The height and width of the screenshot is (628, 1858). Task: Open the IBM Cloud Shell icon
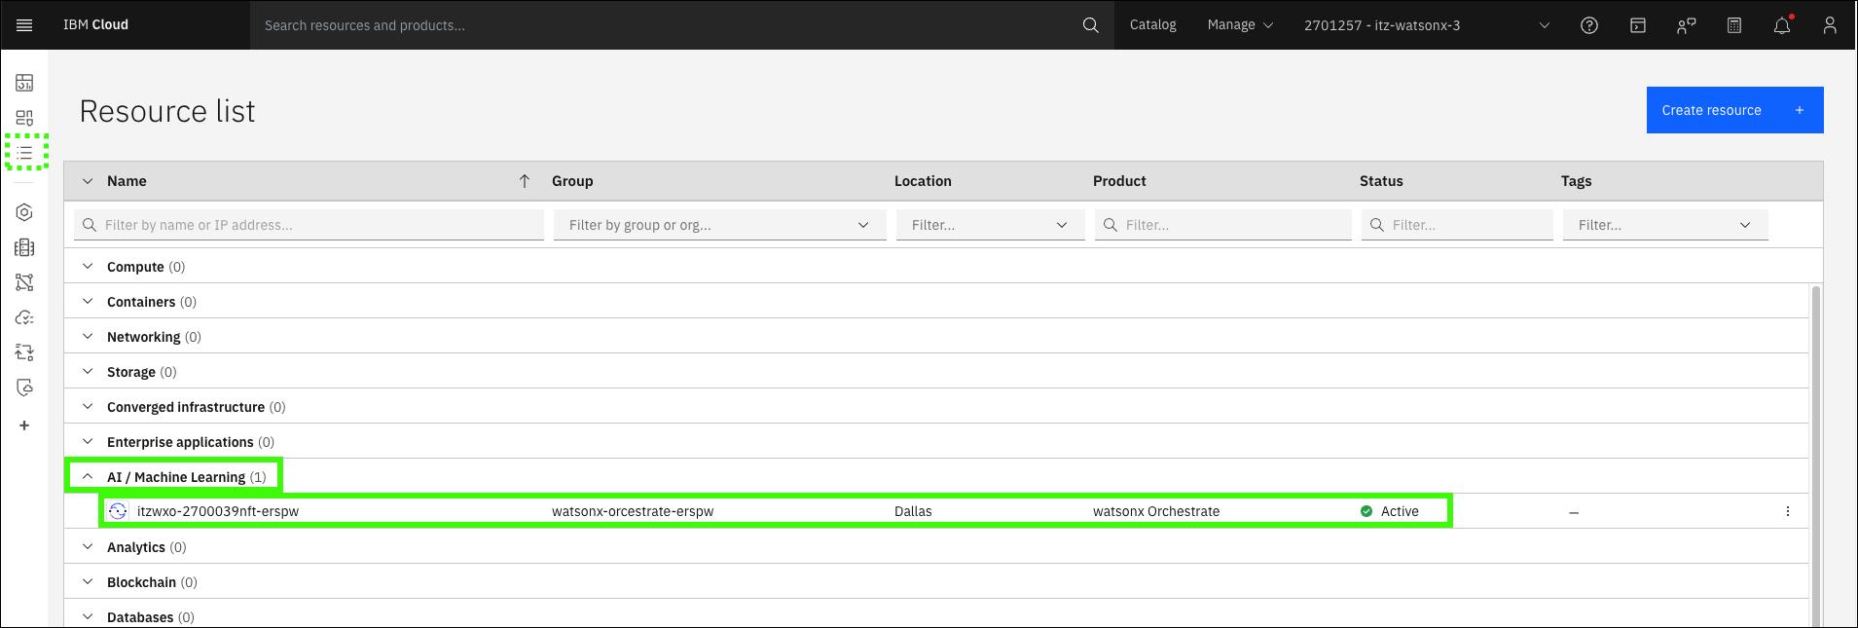[1638, 25]
